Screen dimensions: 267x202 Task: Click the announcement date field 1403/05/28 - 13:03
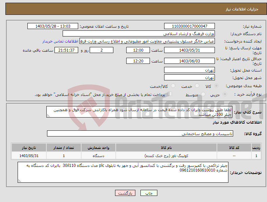click(52, 26)
